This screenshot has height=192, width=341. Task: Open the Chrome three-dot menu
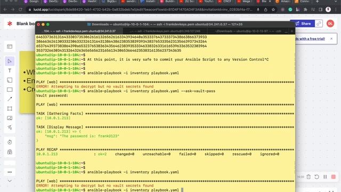click(336, 10)
